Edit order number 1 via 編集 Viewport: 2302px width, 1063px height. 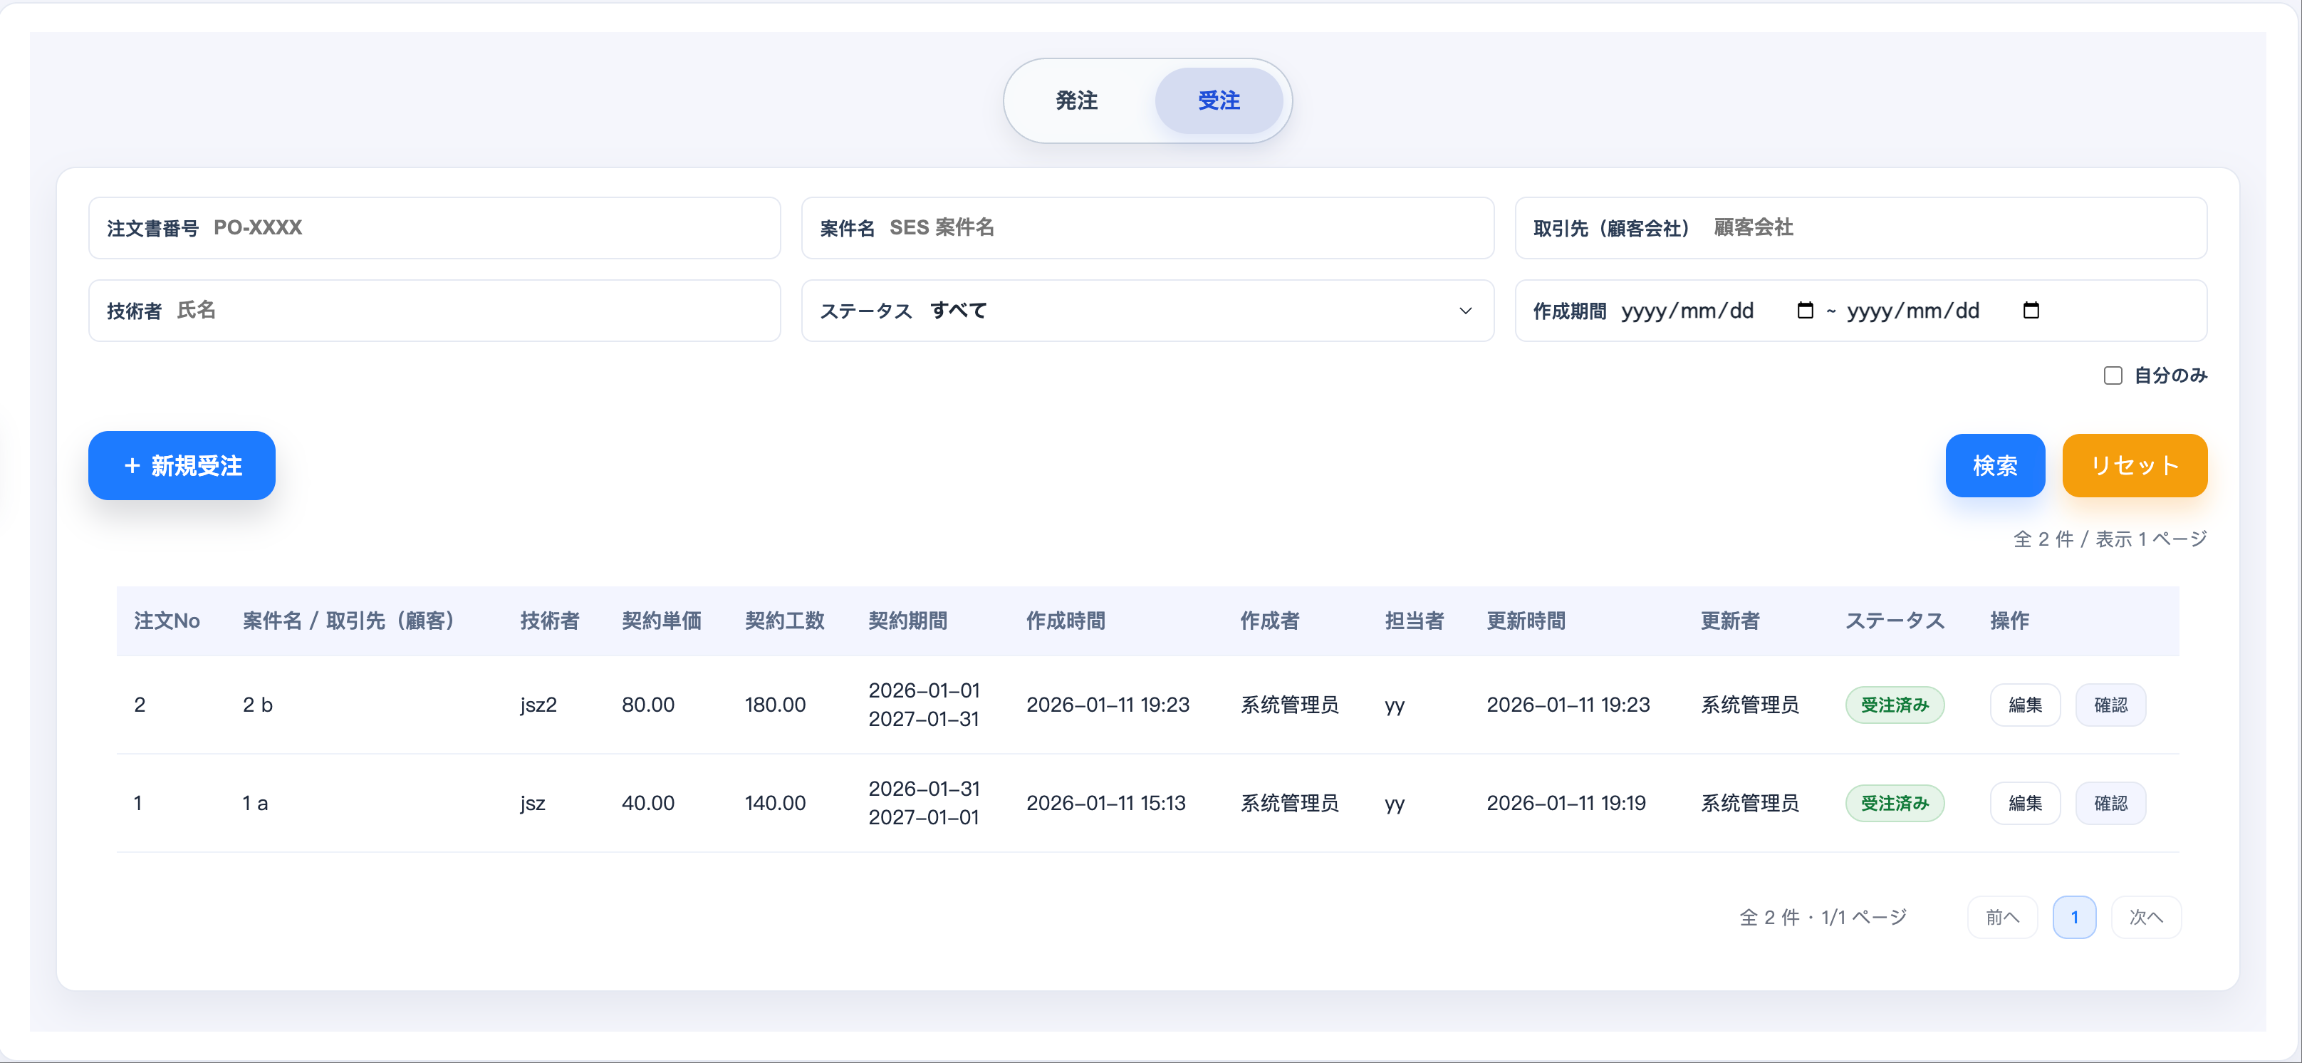pyautogui.click(x=2024, y=804)
